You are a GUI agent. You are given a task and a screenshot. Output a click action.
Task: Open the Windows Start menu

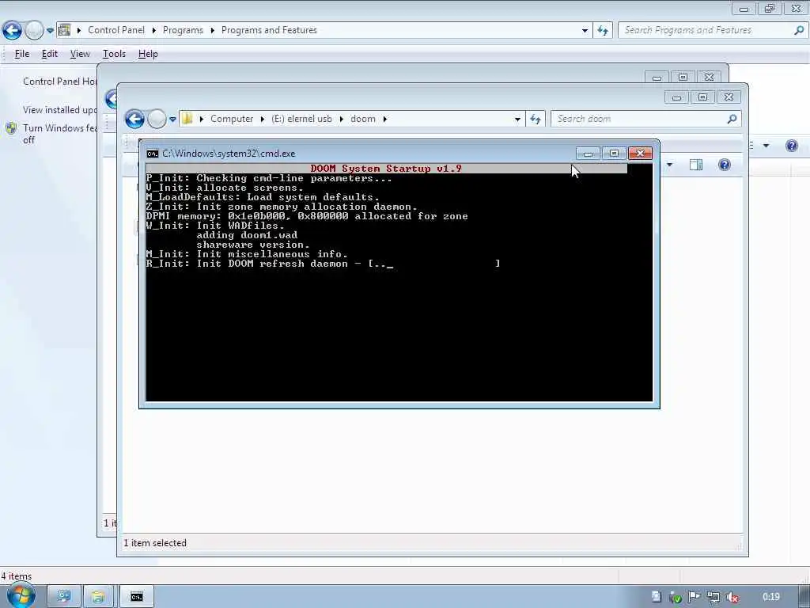[20, 596]
